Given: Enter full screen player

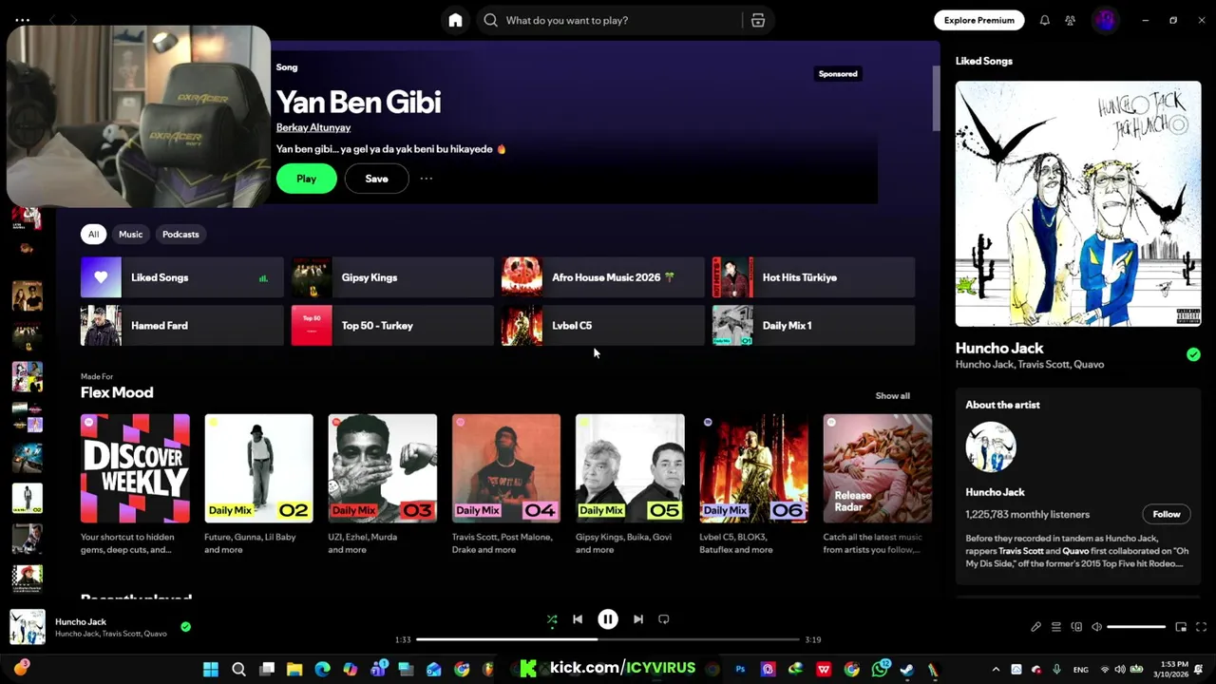Looking at the screenshot, I should tap(1201, 627).
